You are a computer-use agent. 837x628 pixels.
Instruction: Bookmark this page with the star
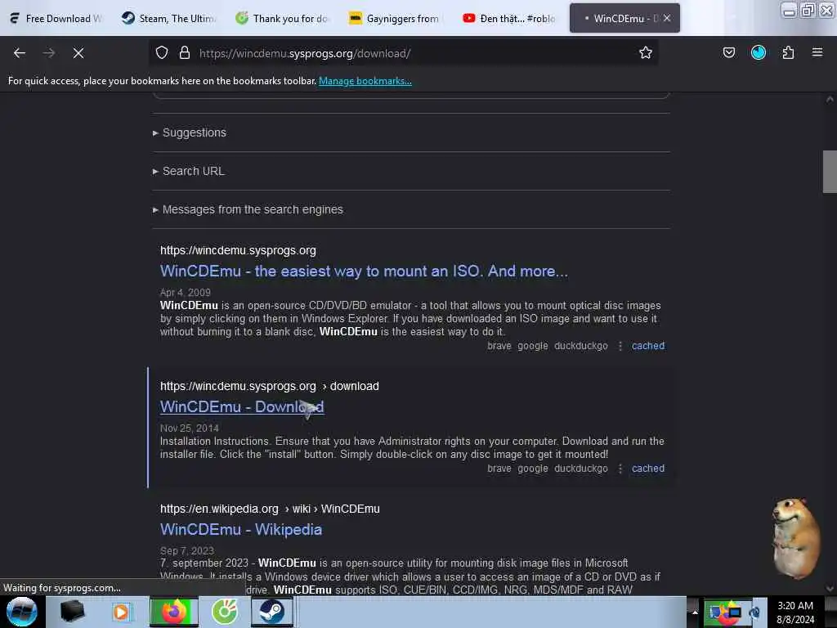[646, 53]
